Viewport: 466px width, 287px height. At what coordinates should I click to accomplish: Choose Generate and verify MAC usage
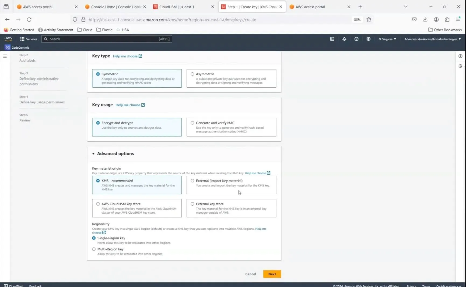pos(192,123)
